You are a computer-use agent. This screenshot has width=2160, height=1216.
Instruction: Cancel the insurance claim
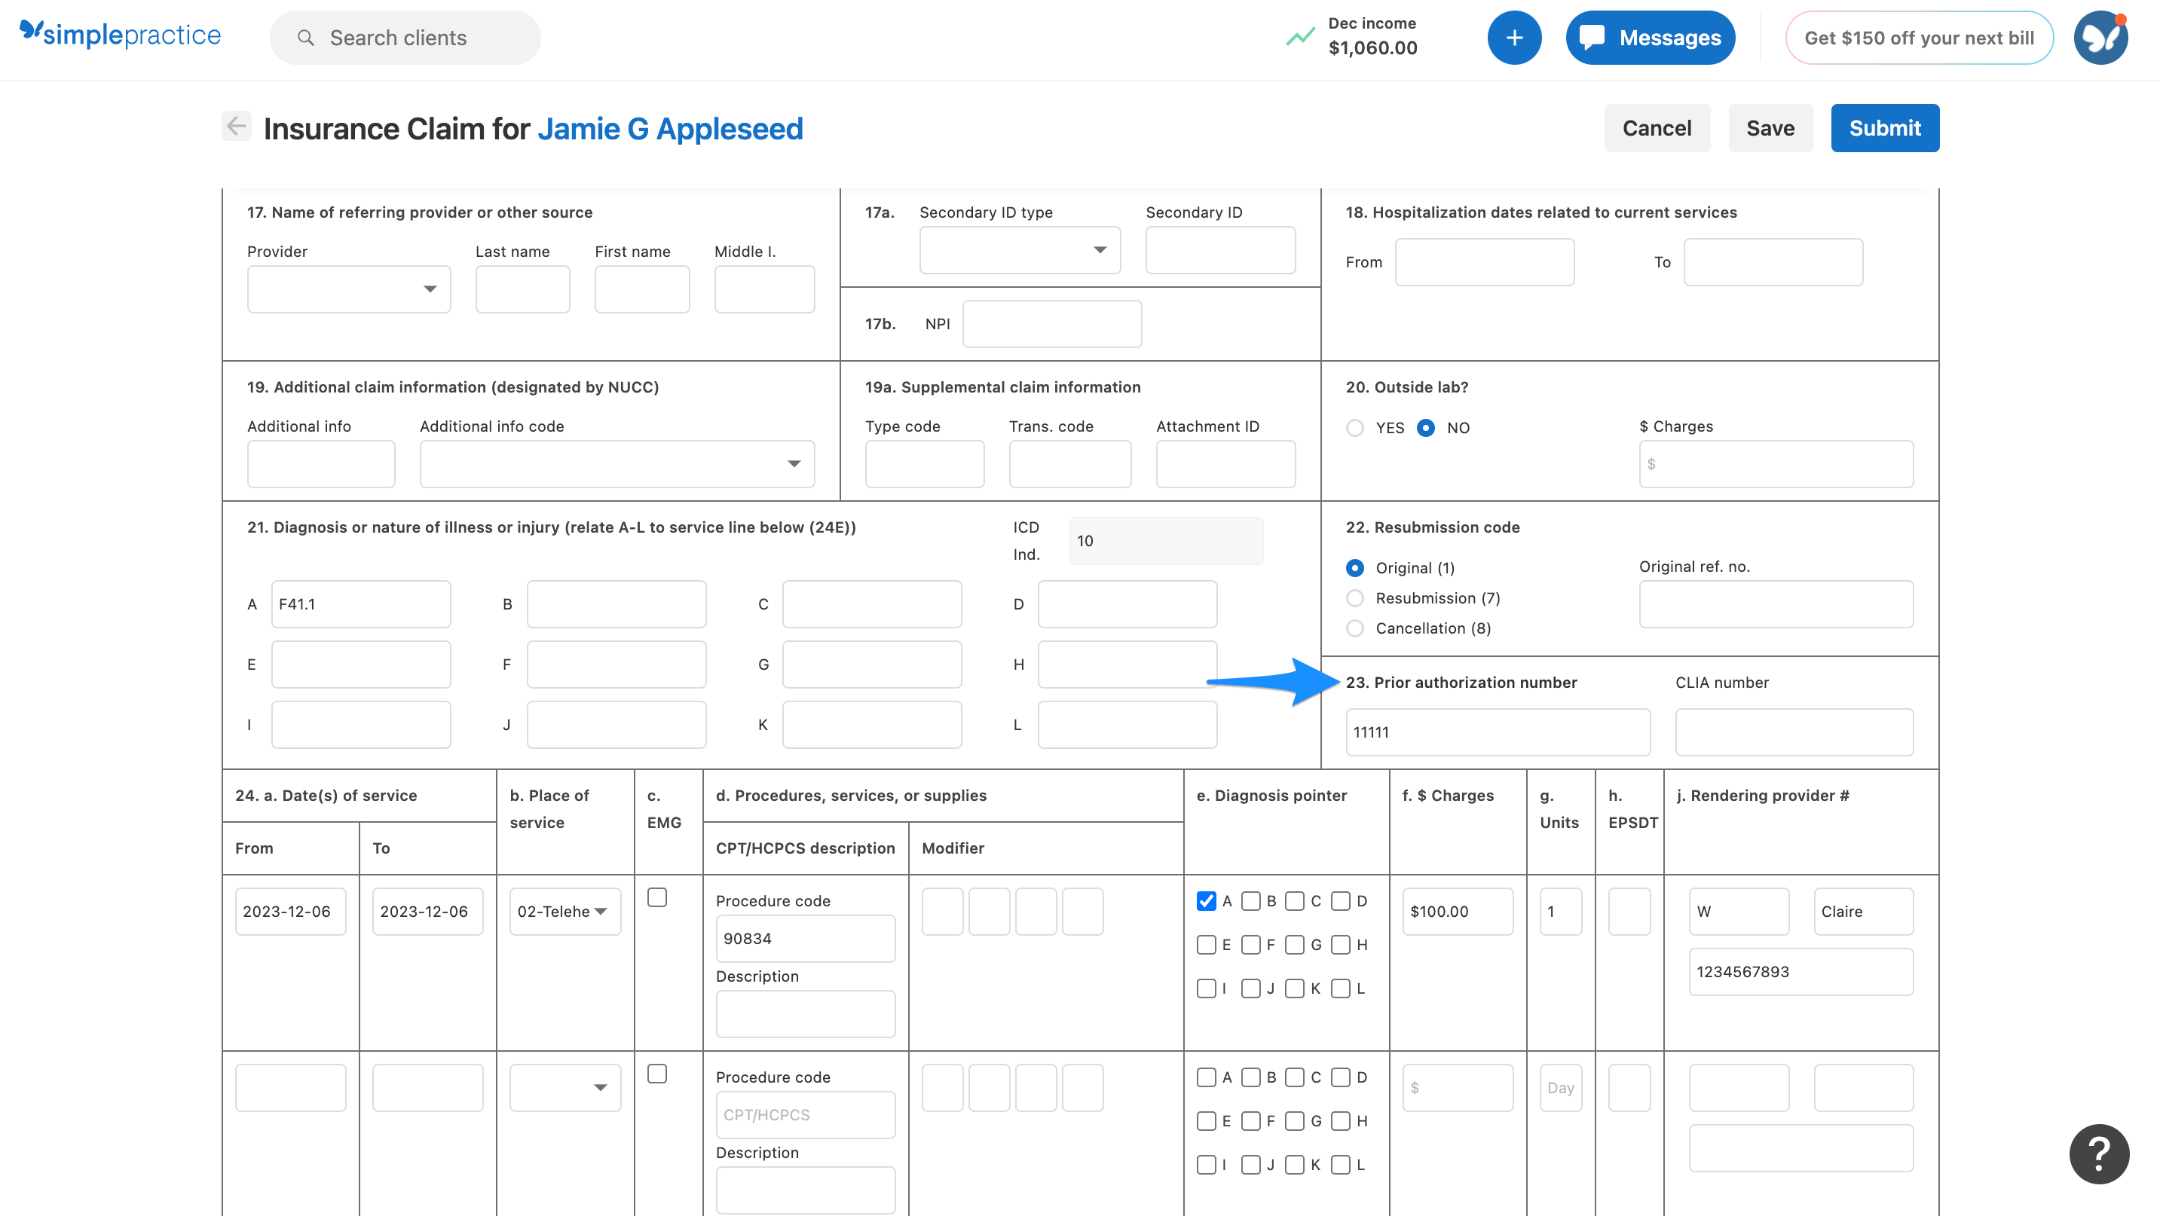pos(1657,127)
